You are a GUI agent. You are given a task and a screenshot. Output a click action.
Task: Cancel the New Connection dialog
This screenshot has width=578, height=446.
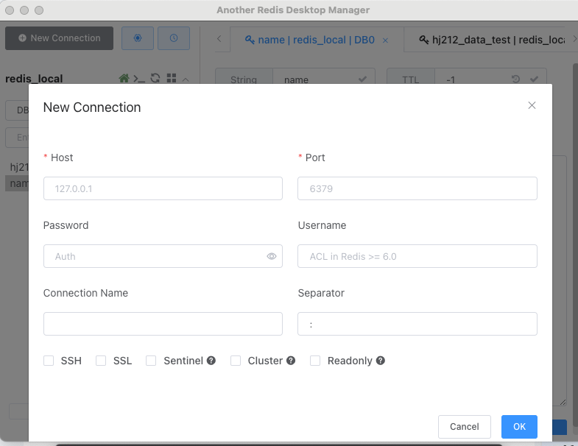465,426
